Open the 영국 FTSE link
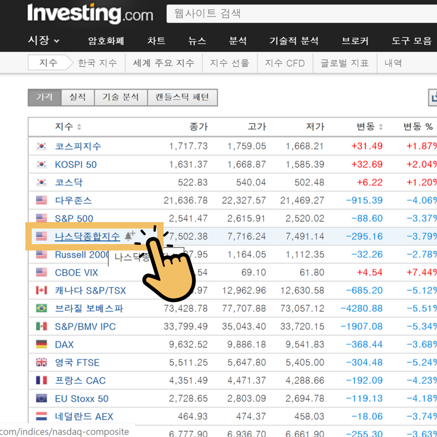The image size is (437, 437). (x=77, y=363)
